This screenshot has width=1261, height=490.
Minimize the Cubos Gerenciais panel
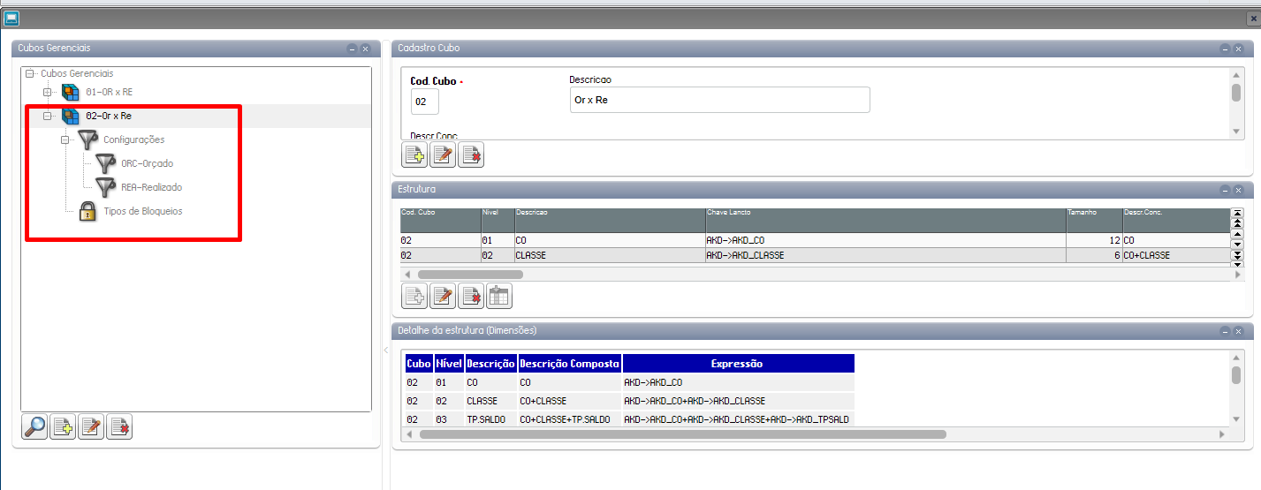point(352,49)
